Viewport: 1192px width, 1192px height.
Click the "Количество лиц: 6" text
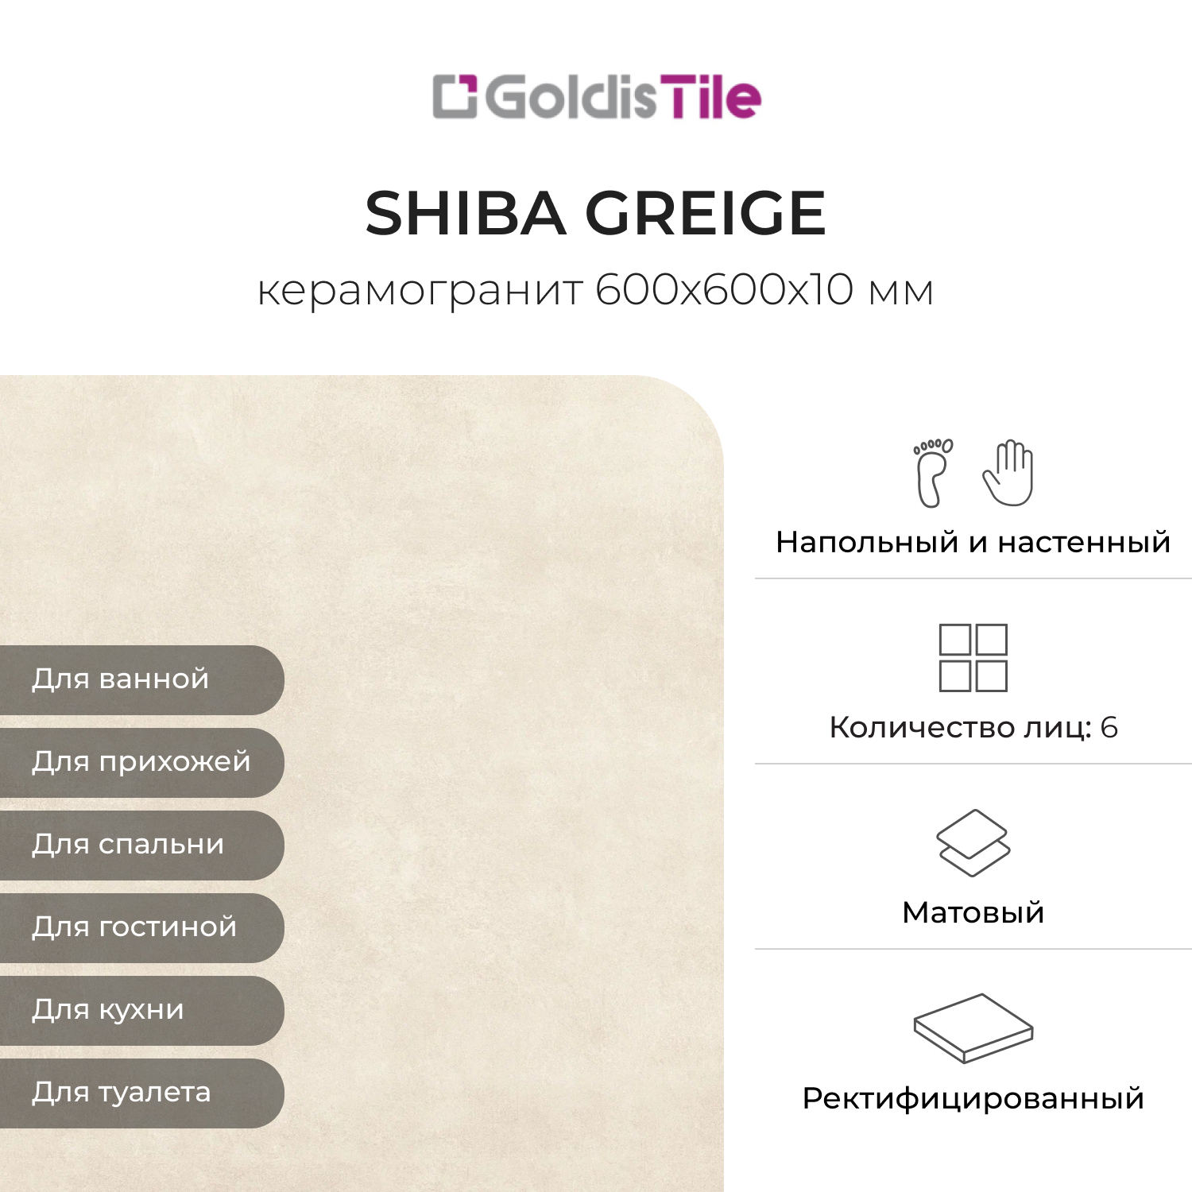click(973, 727)
